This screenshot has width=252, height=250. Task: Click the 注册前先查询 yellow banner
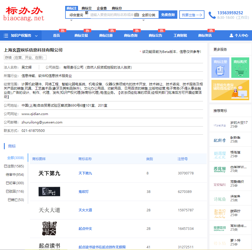tap(230, 90)
